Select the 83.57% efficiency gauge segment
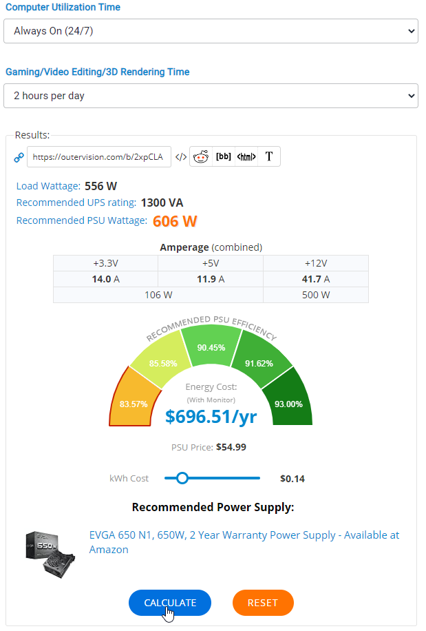The width and height of the screenshot is (426, 631). tap(134, 404)
